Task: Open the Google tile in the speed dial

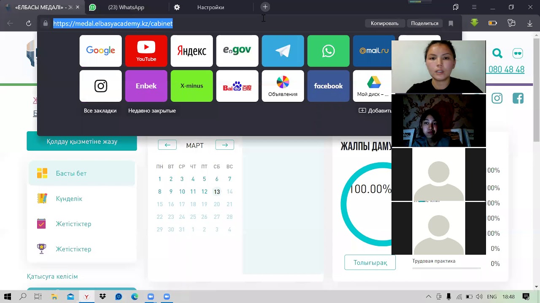Action: click(100, 51)
